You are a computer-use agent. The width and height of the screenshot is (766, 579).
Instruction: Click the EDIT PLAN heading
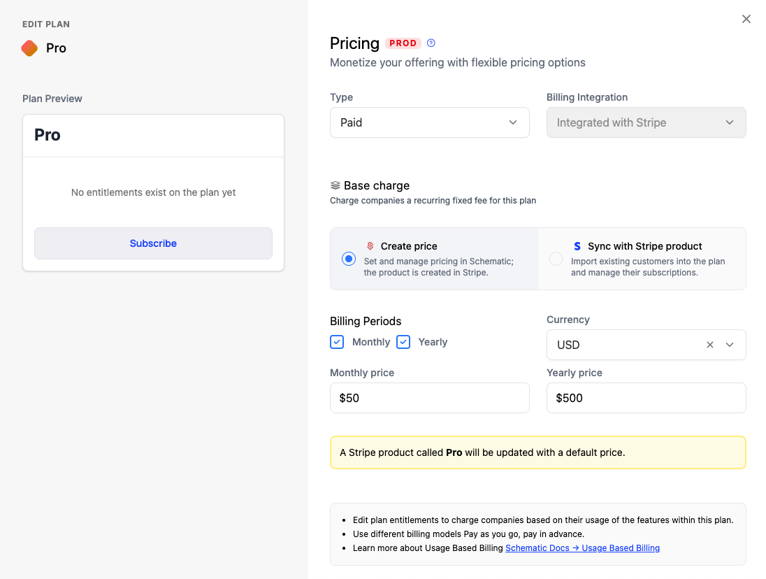(x=45, y=24)
